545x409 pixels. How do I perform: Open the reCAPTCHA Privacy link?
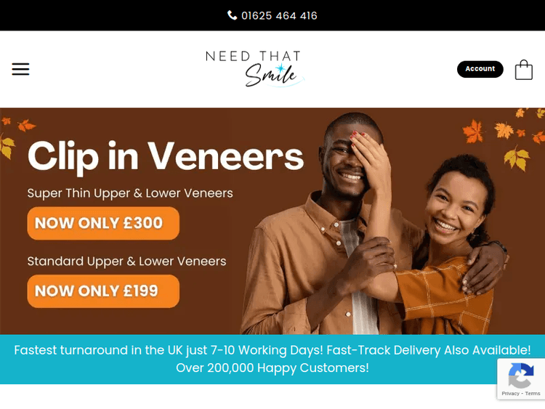(510, 393)
